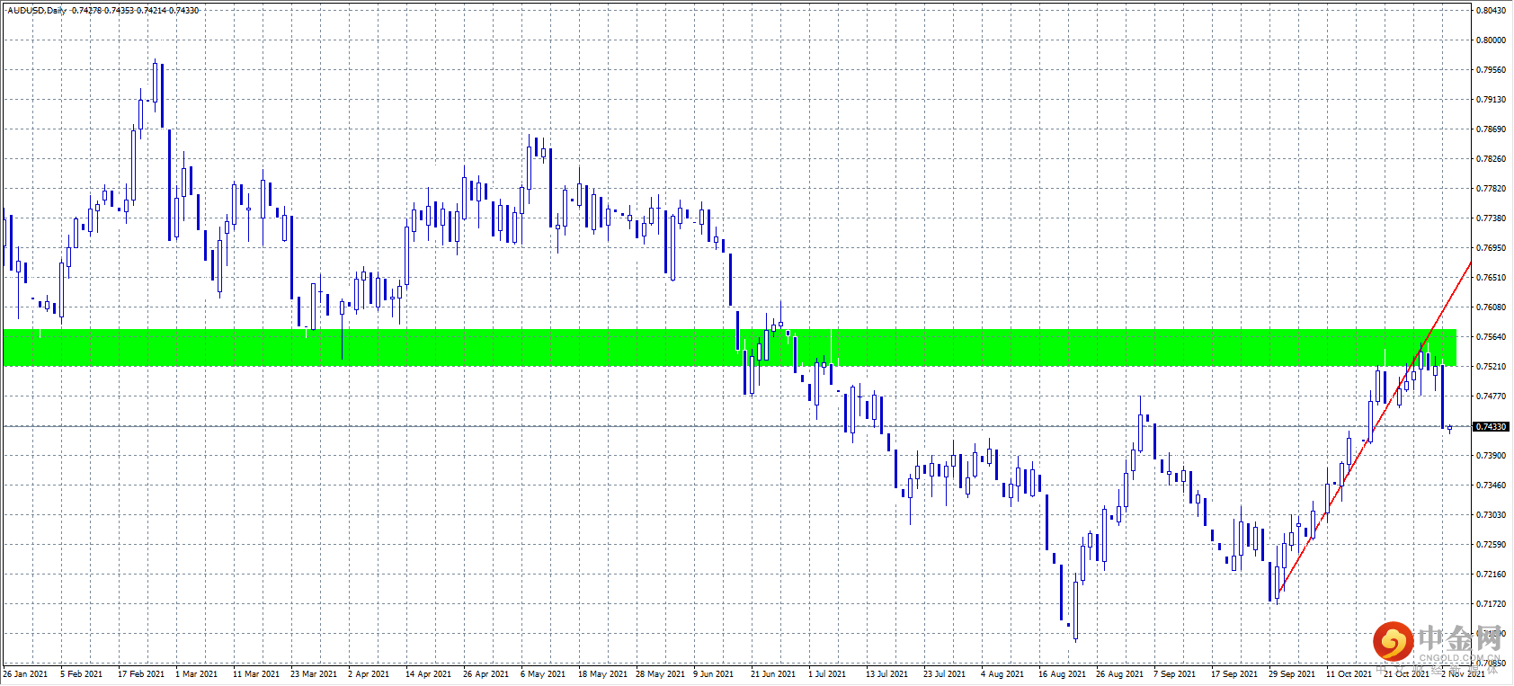1514x686 pixels.
Task: Click the 1 Mar 2021 date label
Action: 197,674
